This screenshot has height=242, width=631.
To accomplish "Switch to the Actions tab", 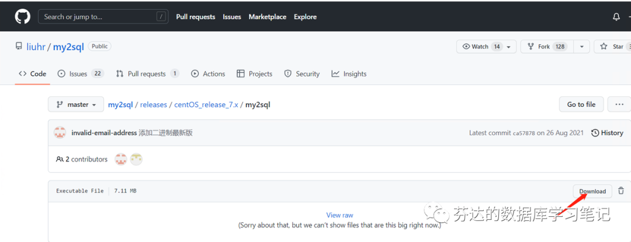I will click(x=208, y=74).
